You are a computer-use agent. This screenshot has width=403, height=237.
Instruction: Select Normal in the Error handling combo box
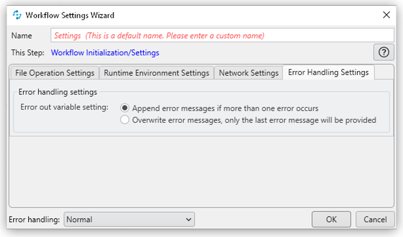(x=115, y=219)
